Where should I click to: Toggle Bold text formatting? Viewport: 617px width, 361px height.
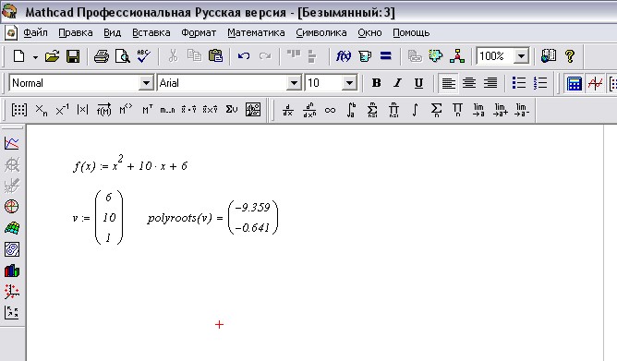coord(376,83)
